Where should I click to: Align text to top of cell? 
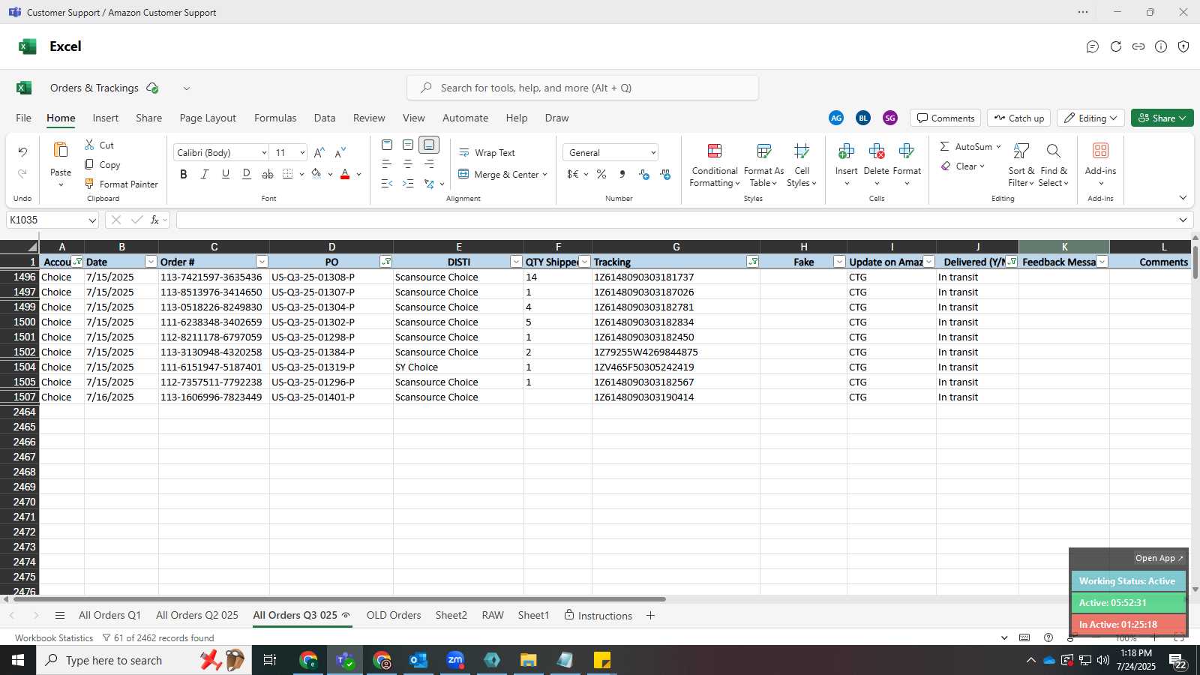click(x=387, y=145)
